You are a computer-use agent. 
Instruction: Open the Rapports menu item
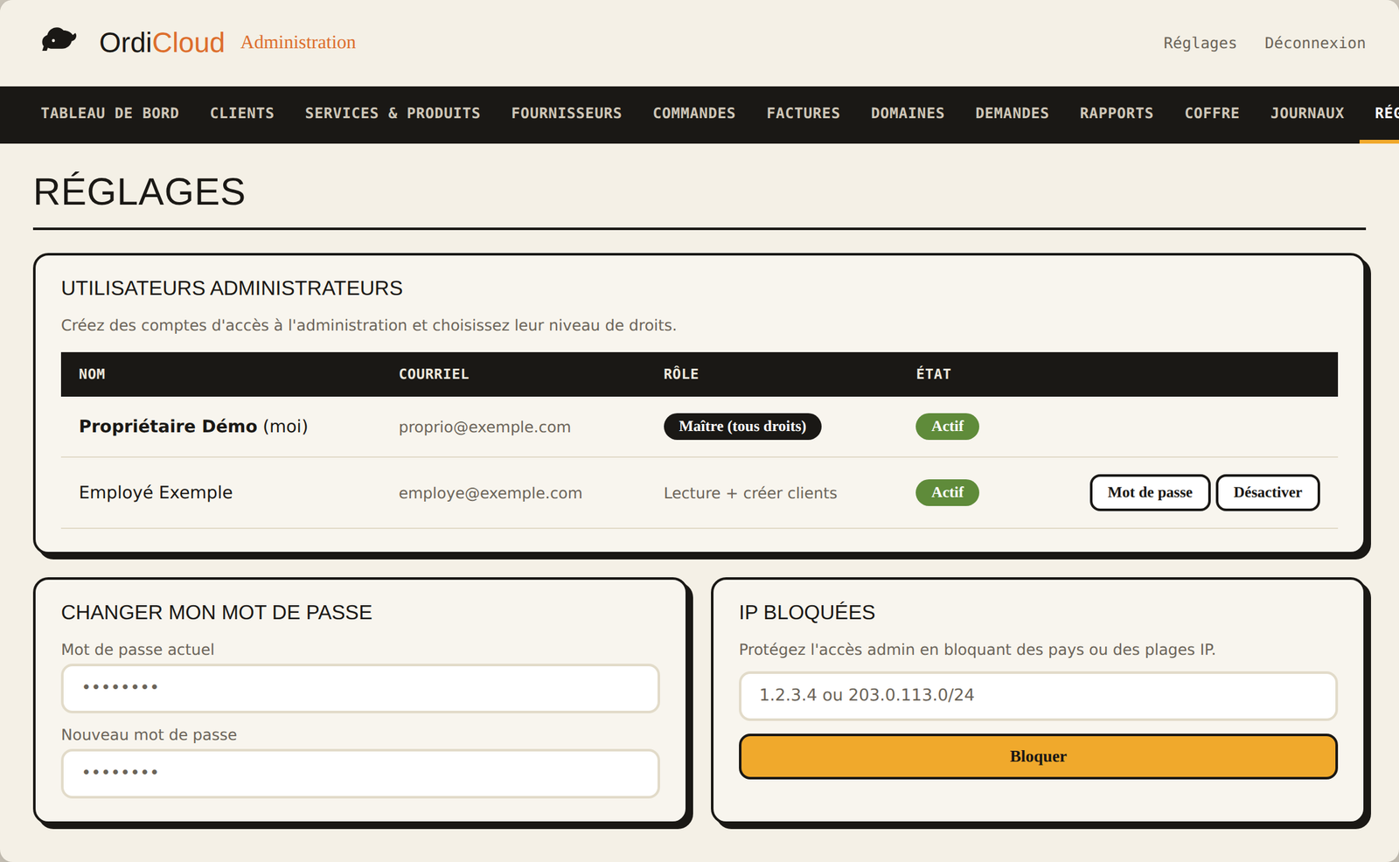coord(1117,114)
